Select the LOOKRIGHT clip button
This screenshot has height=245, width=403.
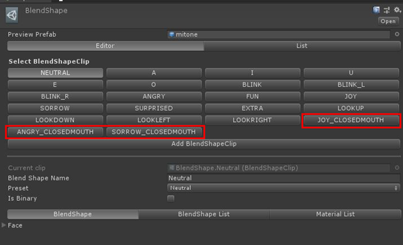[253, 120]
